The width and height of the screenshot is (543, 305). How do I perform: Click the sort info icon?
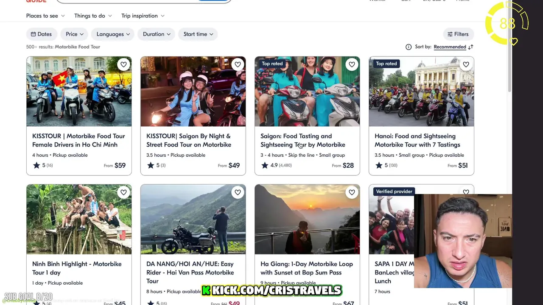[409, 47]
